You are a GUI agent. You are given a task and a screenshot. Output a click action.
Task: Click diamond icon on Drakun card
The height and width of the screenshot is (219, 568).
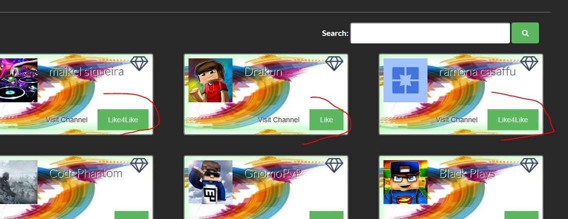coord(334,63)
